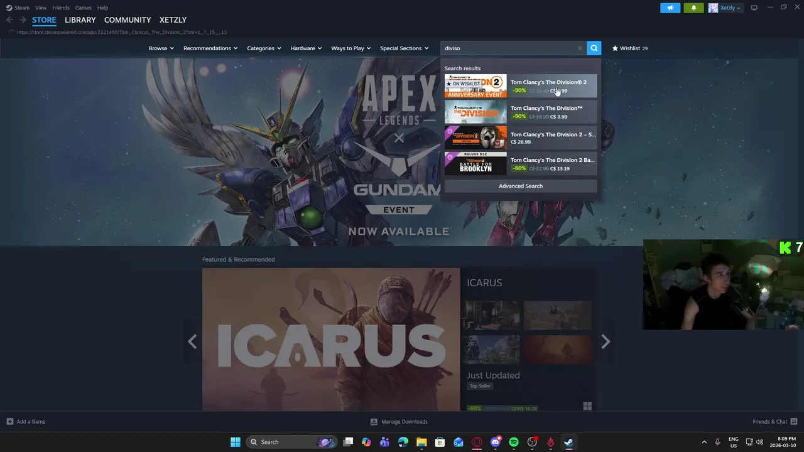This screenshot has width=804, height=452.
Task: Open the Windows Start menu
Action: 235,442
